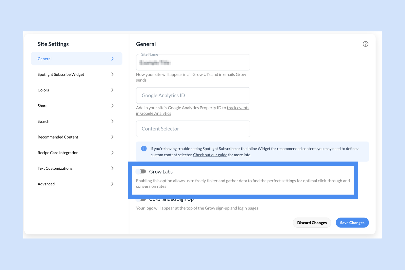This screenshot has height=270, width=405.
Task: Toggle the Grow Labs switch
Action: pos(141,171)
